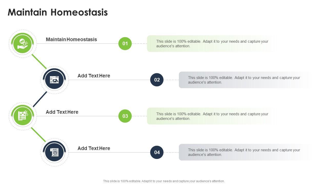This screenshot has width=328, height=184.
Task: Select the navy connector line between icons
Action: 40,99
